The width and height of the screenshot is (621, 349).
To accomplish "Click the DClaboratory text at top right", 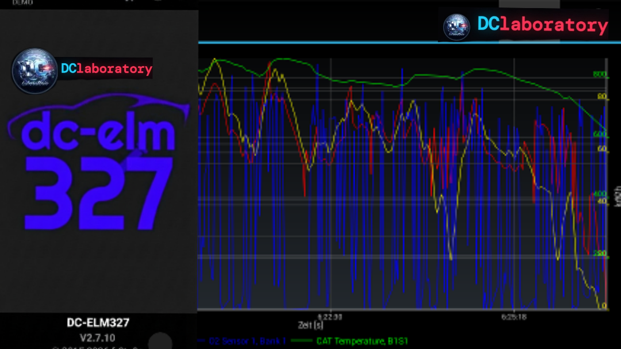I will [x=542, y=25].
